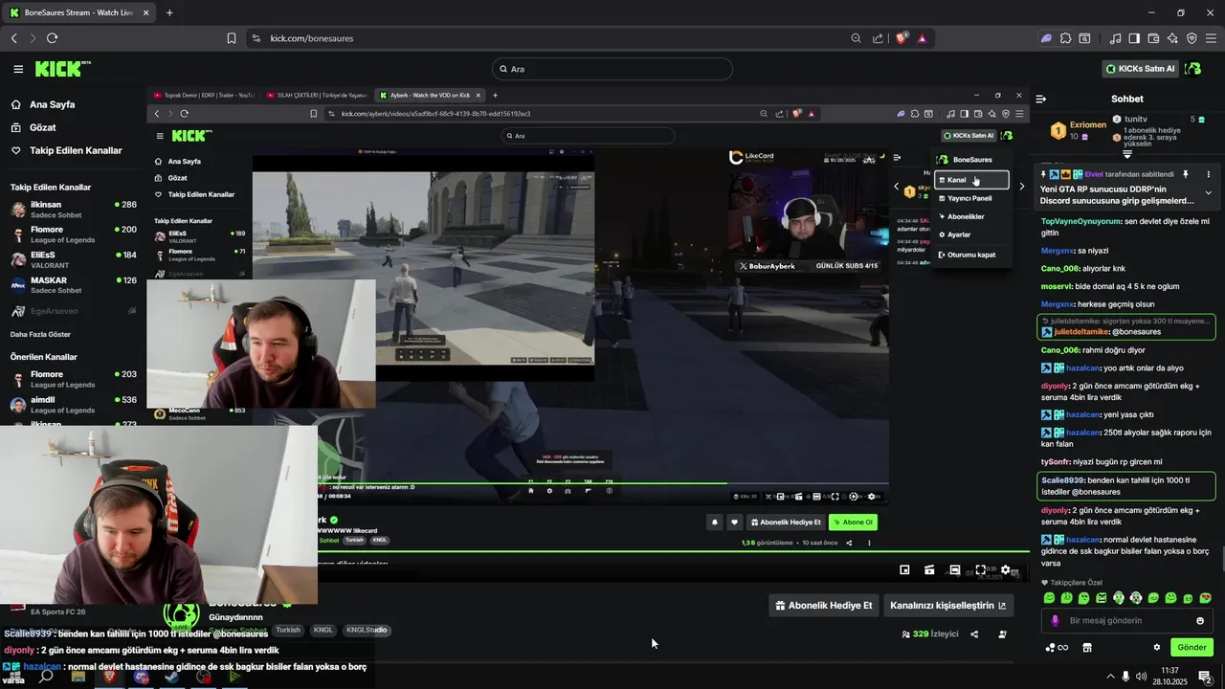Image resolution: width=1225 pixels, height=689 pixels.
Task: Open stream player settings gear
Action: [1005, 570]
